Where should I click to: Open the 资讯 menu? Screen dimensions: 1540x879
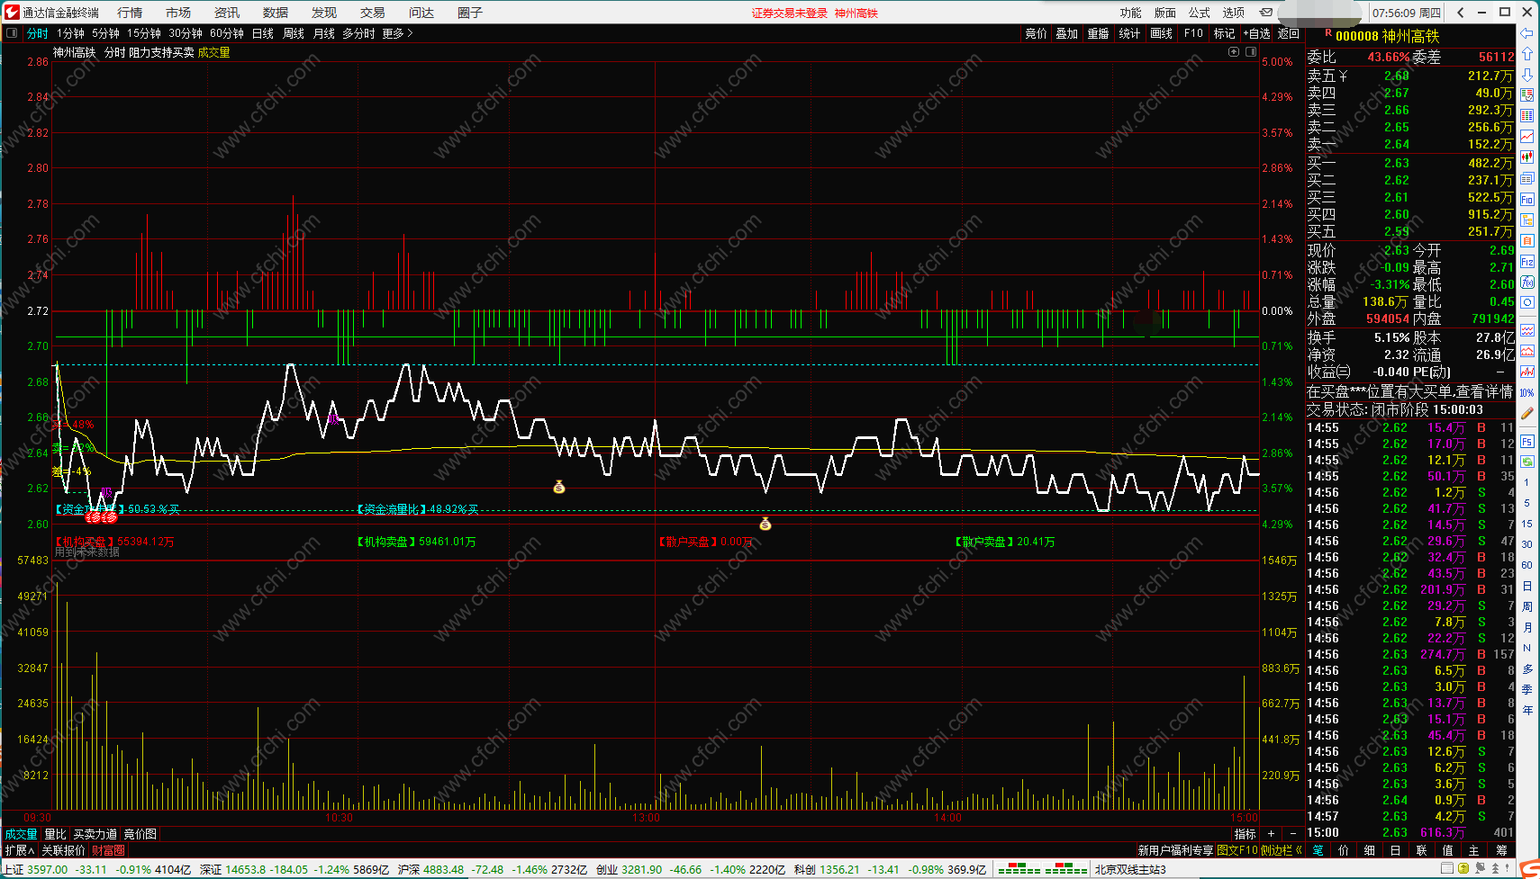coord(227,13)
